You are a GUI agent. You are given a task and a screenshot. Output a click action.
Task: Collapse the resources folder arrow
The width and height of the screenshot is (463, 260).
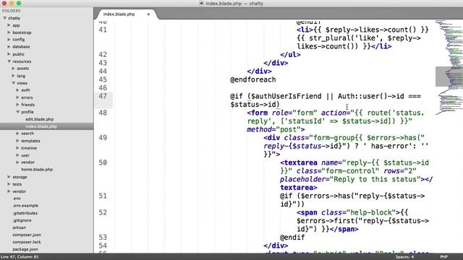9,61
